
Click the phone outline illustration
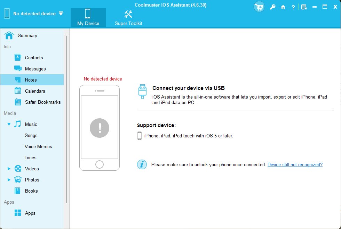(100, 128)
